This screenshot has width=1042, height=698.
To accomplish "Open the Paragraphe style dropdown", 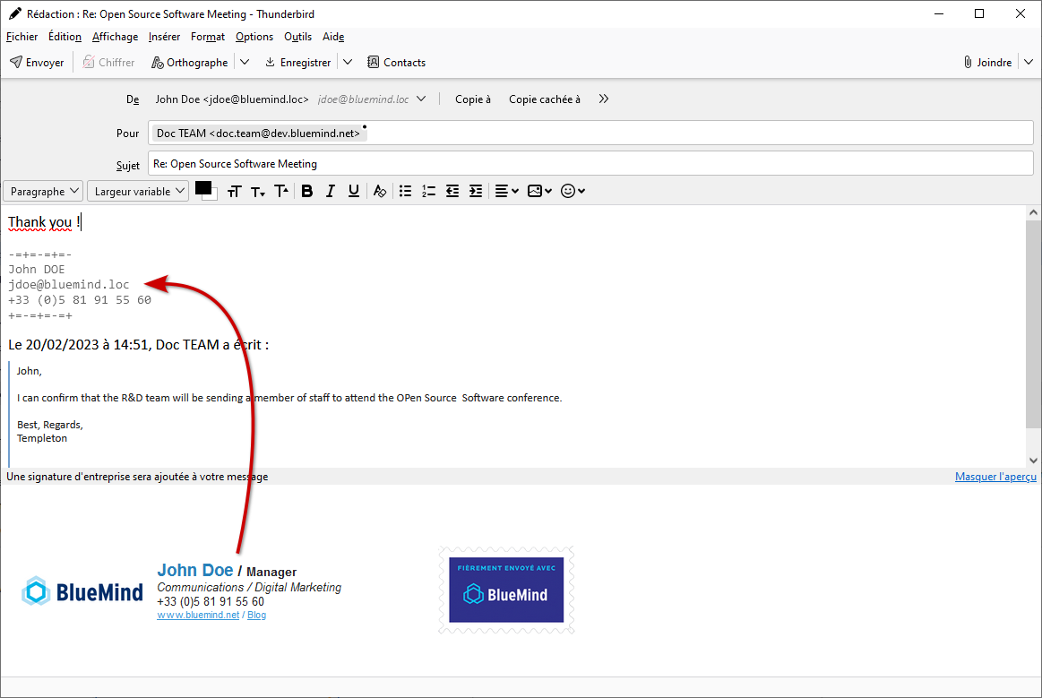I will (43, 192).
